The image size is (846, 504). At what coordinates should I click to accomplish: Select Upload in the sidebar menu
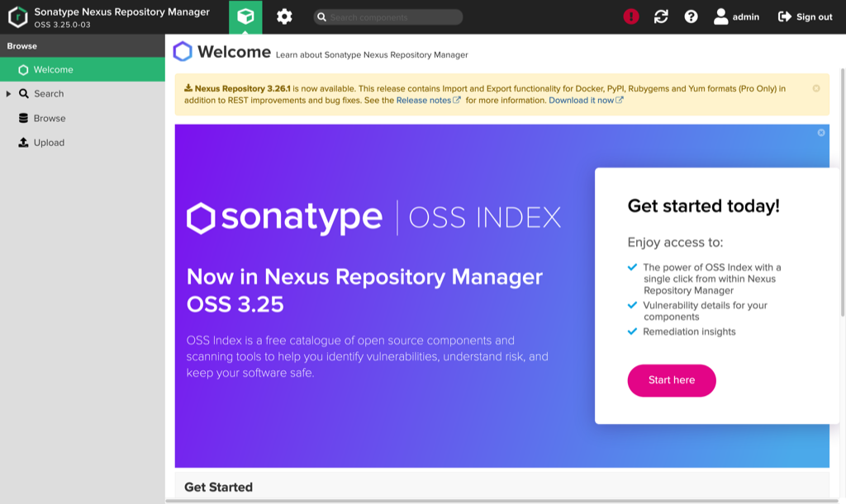tap(83, 142)
